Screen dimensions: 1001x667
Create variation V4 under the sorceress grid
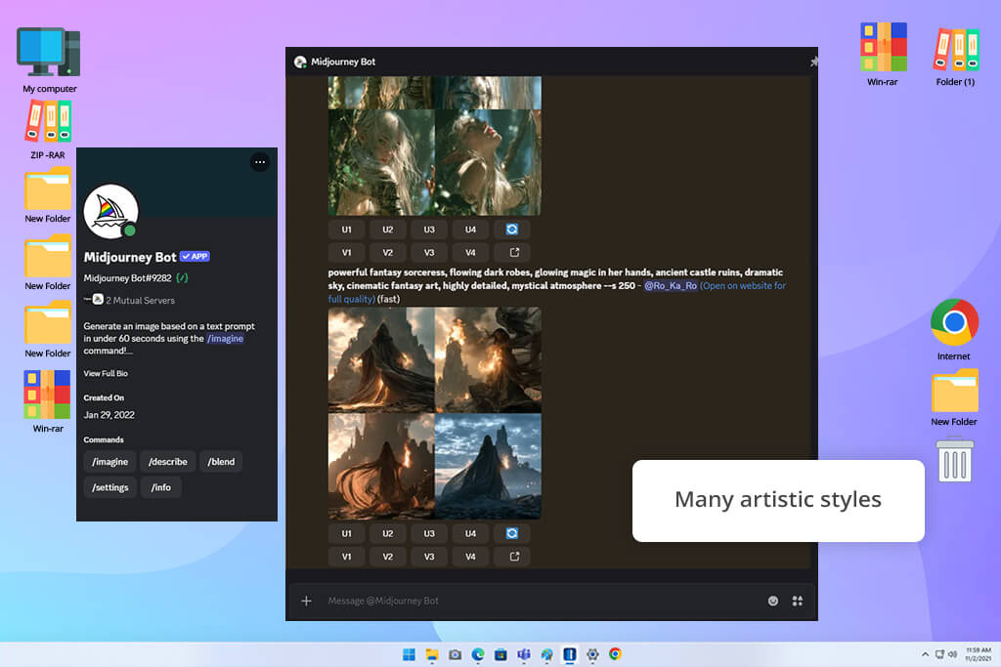470,556
